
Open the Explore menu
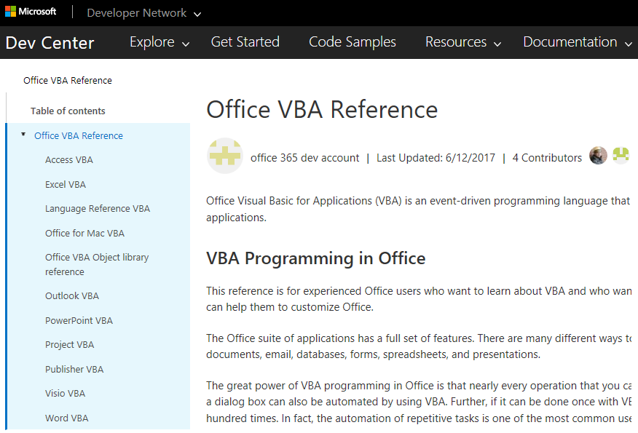159,42
